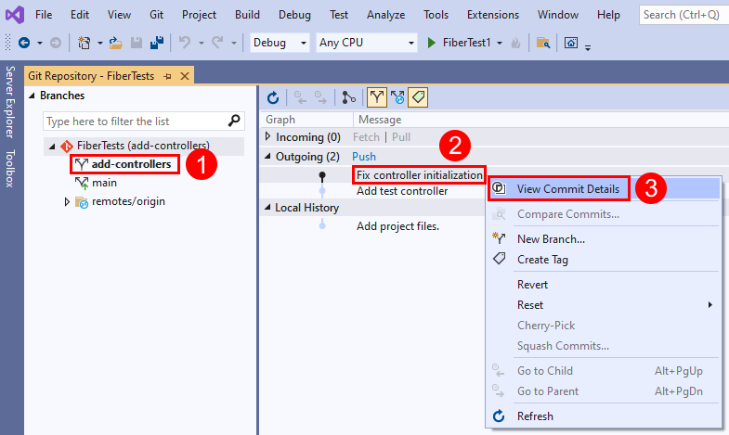Viewport: 729px width, 435px height.
Task: Toggle the Show Remote Branches globe icon
Action: (397, 96)
